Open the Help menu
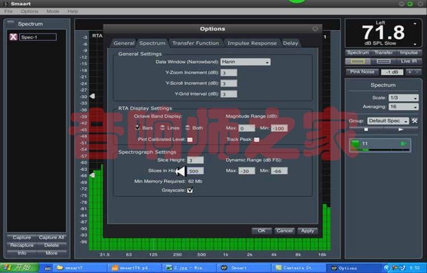Viewport: 427px width, 273px height. tap(73, 11)
